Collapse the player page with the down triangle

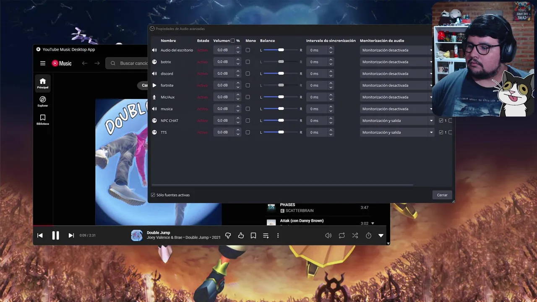[381, 236]
